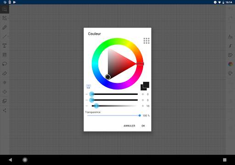This screenshot has height=165, width=235.
Task: Increase the third slider with plus
Action: [x=143, y=106]
